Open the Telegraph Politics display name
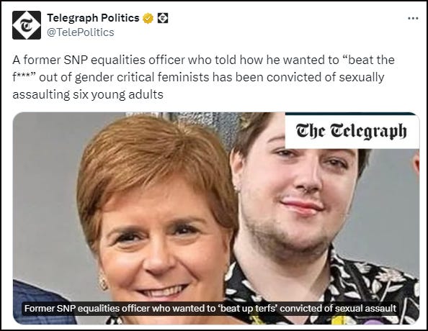Image resolution: width=428 pixels, height=331 pixels. click(93, 18)
